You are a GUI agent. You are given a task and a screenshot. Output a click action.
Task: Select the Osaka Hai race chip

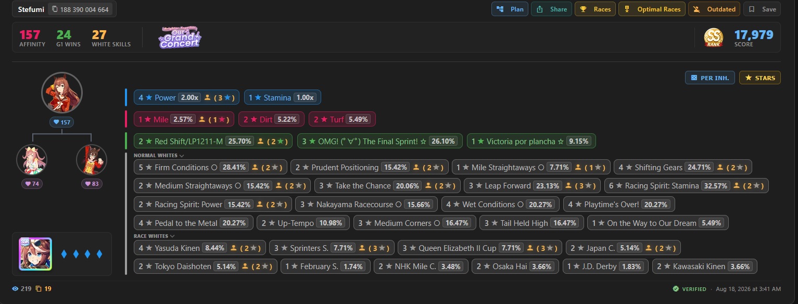(x=515, y=267)
